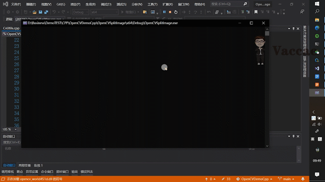Open the 输出 tab

pyautogui.click(x=74, y=171)
